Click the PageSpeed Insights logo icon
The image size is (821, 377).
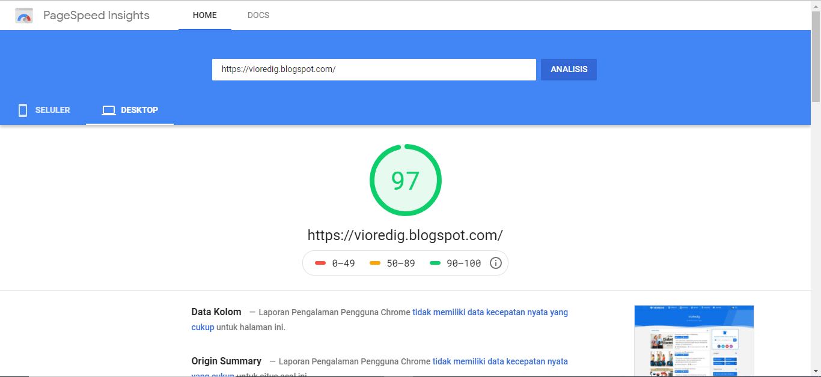(x=24, y=16)
